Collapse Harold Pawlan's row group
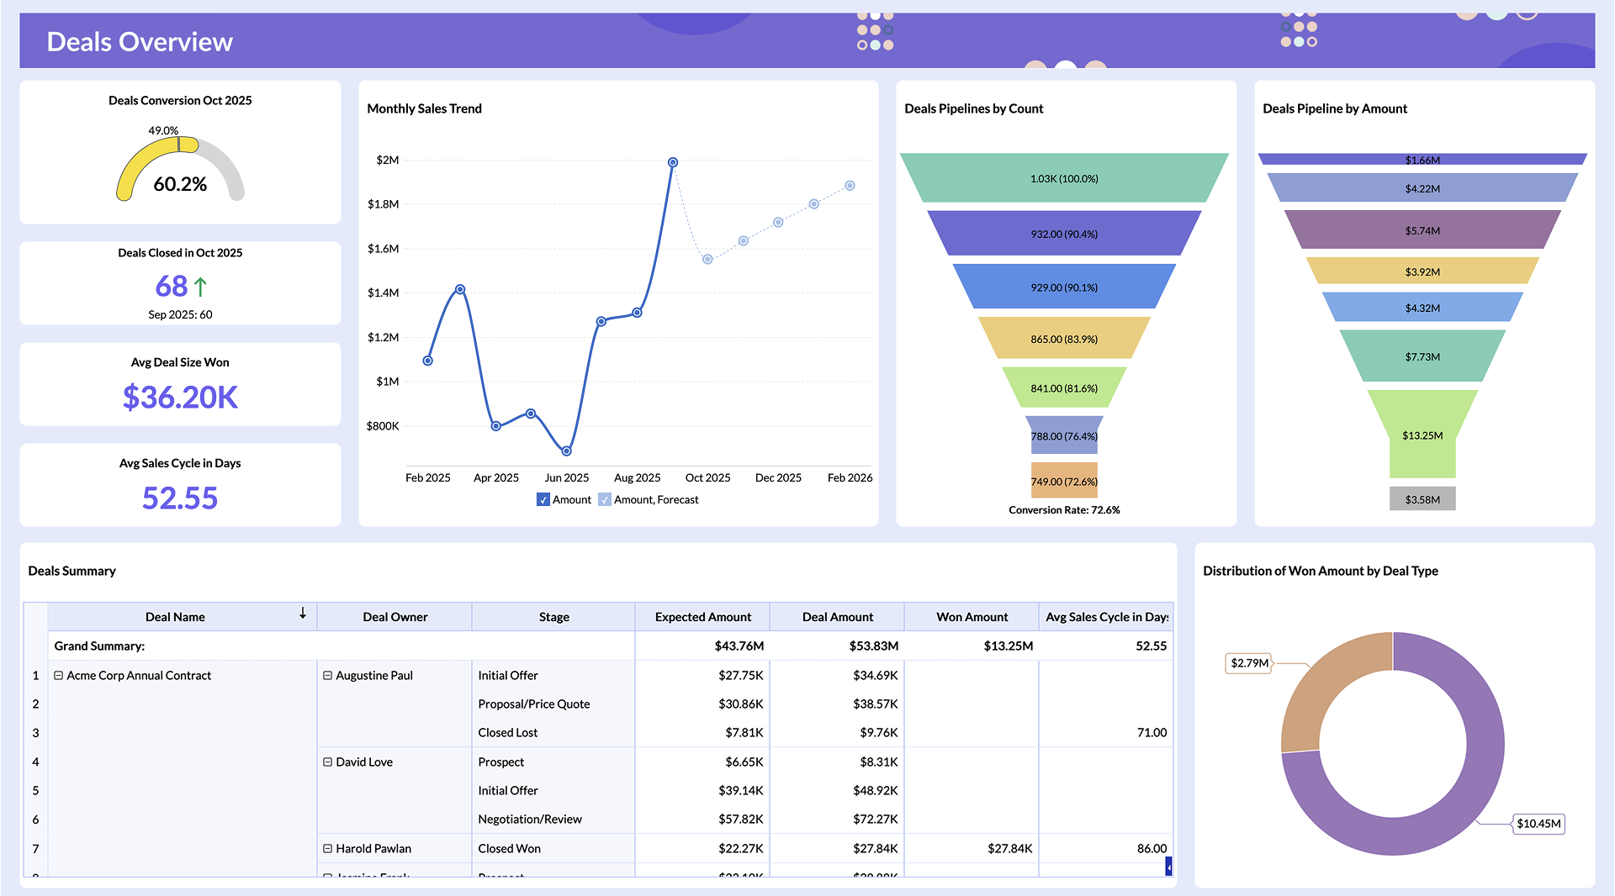This screenshot has width=1615, height=896. pyautogui.click(x=327, y=849)
